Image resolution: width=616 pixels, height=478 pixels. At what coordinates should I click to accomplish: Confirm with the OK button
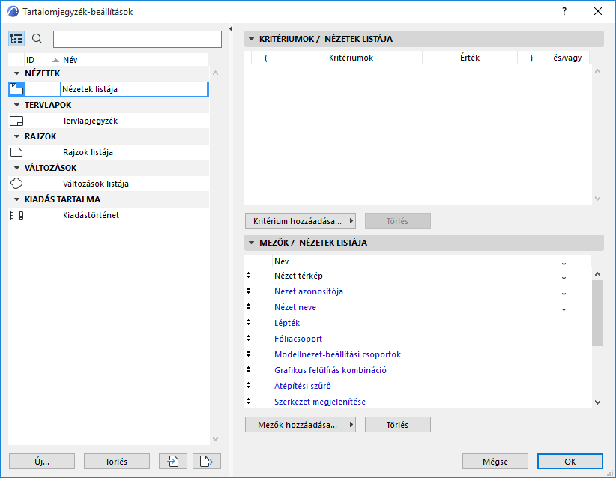coord(570,461)
